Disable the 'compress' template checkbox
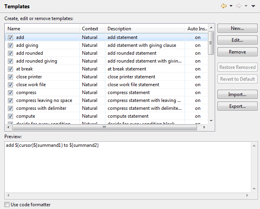This screenshot has width=260, height=209. 11,92
